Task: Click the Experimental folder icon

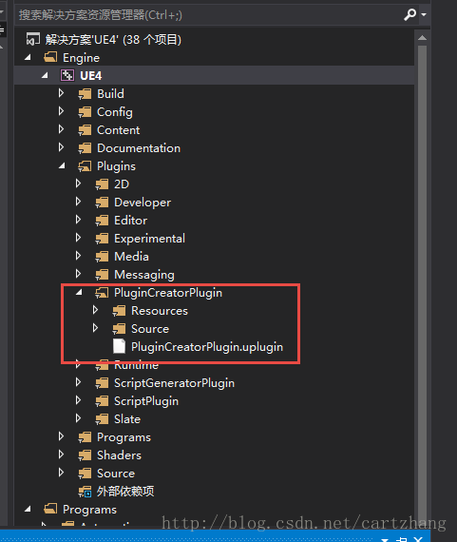Action: (x=103, y=238)
